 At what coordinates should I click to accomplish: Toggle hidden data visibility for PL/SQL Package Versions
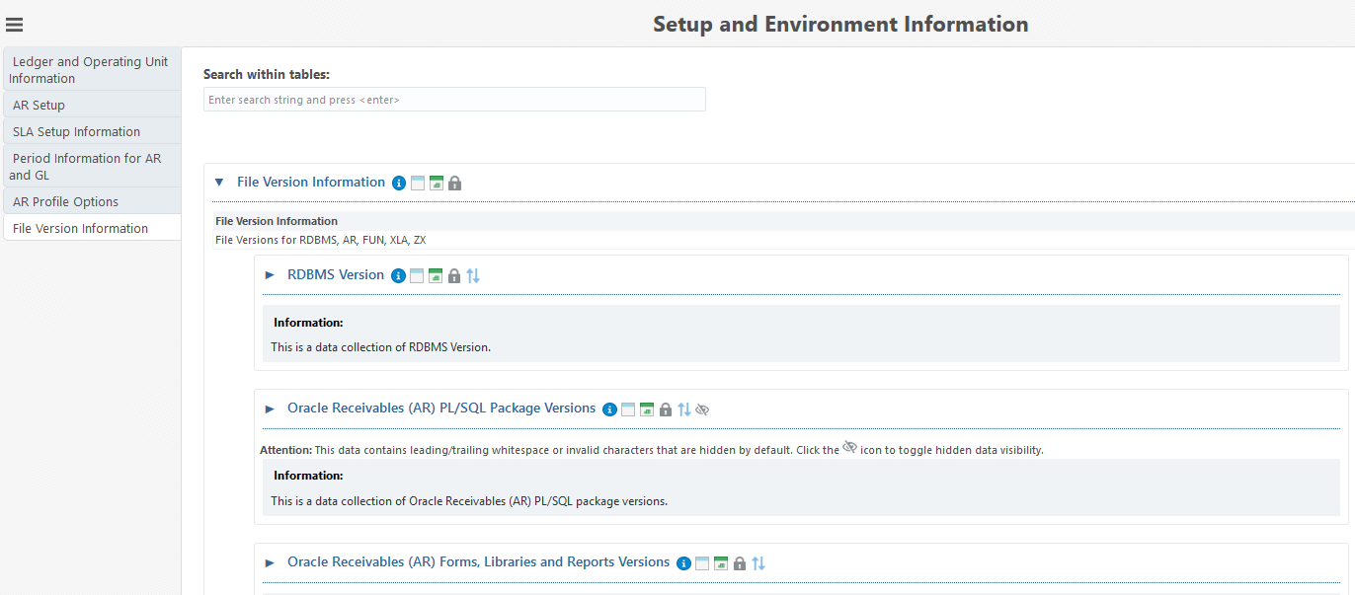tap(702, 409)
